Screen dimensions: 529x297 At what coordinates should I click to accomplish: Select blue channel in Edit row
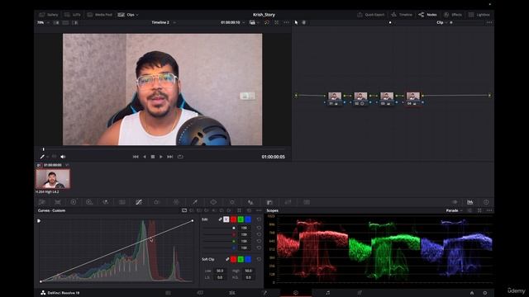click(x=248, y=219)
